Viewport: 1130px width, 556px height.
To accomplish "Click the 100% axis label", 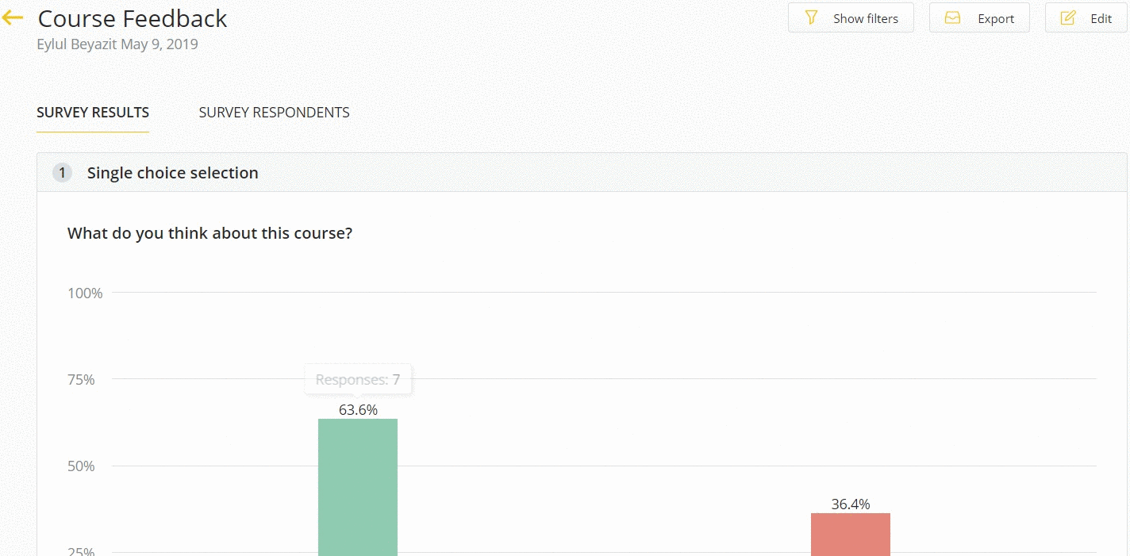I will click(85, 293).
